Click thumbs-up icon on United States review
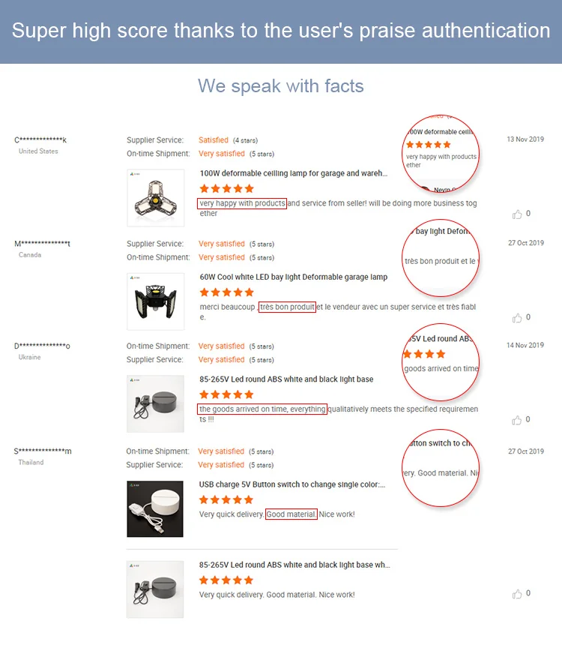Image resolution: width=562 pixels, height=651 pixels. pos(517,214)
